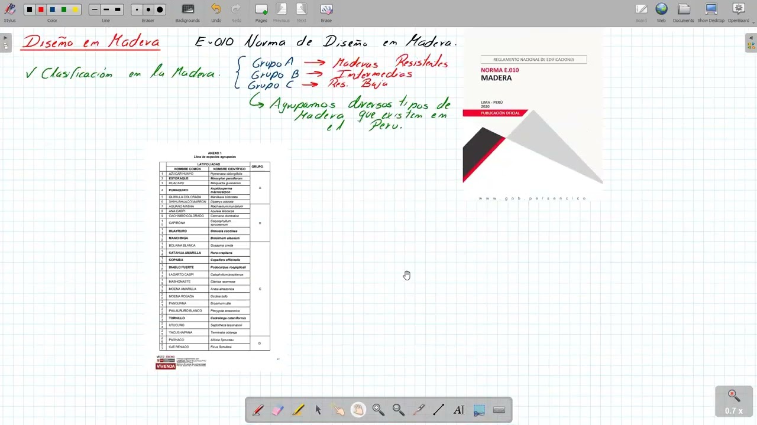Choose the yellow pen color

tap(75, 9)
